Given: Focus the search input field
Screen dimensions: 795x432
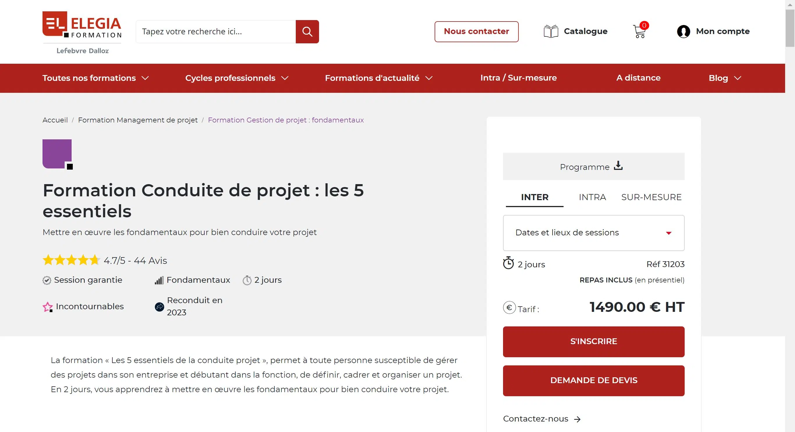Looking at the screenshot, I should [x=215, y=31].
